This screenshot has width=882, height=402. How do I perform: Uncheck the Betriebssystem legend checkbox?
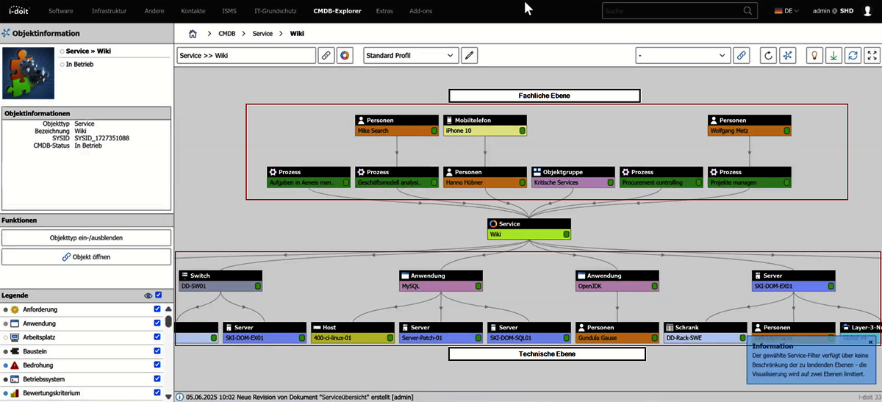(x=157, y=379)
